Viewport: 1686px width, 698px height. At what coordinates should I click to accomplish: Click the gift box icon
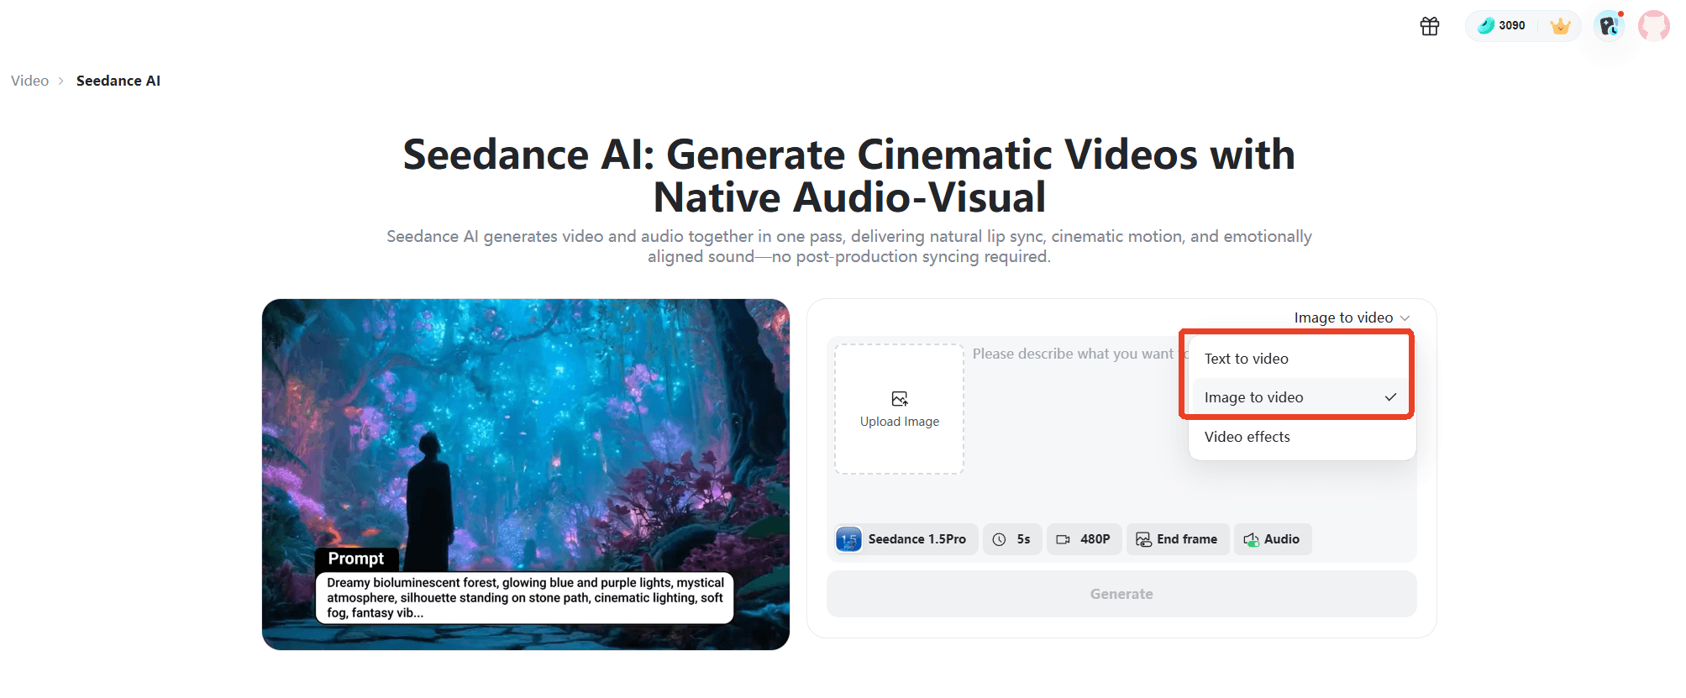point(1429,26)
